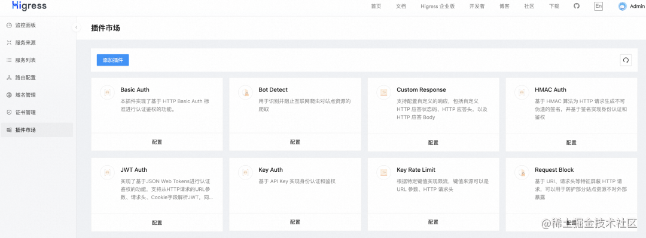Click the Higress logo
The image size is (646, 238).
click(29, 6)
